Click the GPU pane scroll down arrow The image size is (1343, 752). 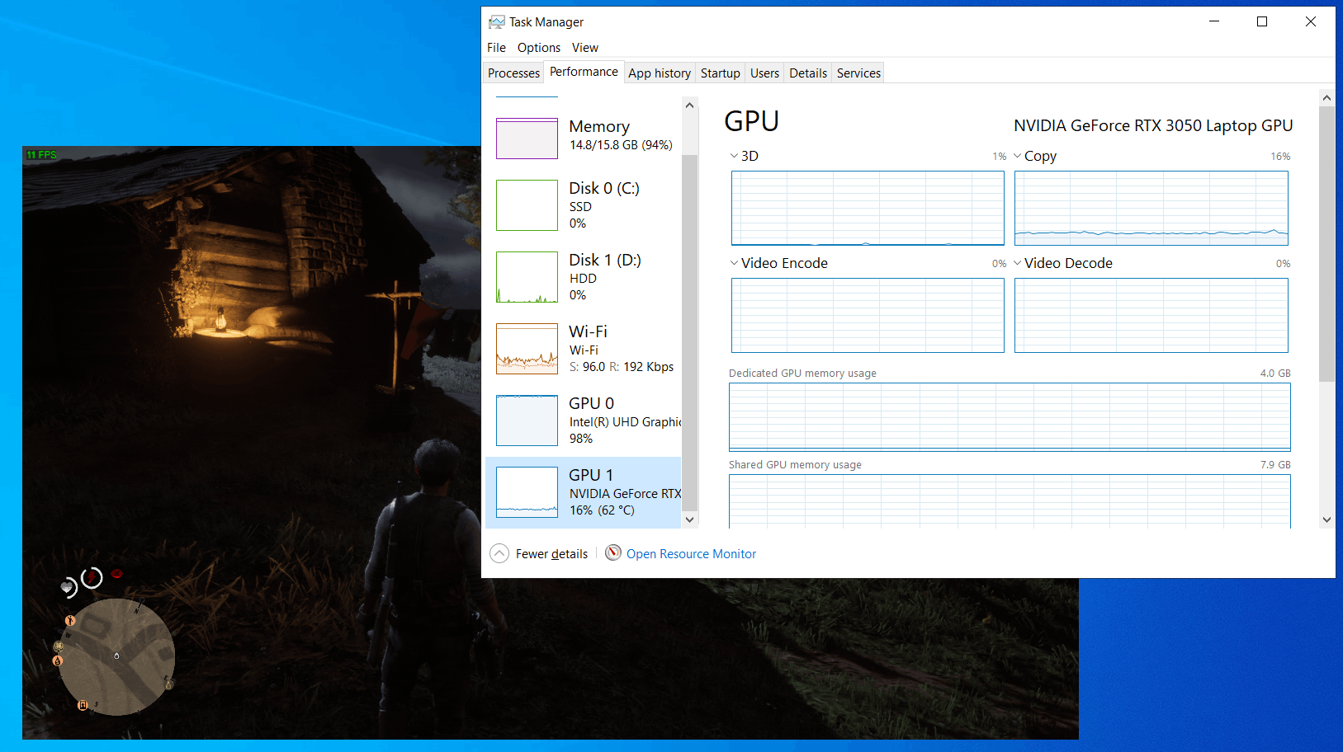coord(1326,520)
